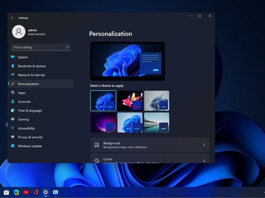Select the Personalization sidebar label
This screenshot has width=265, height=198.
tap(28, 84)
